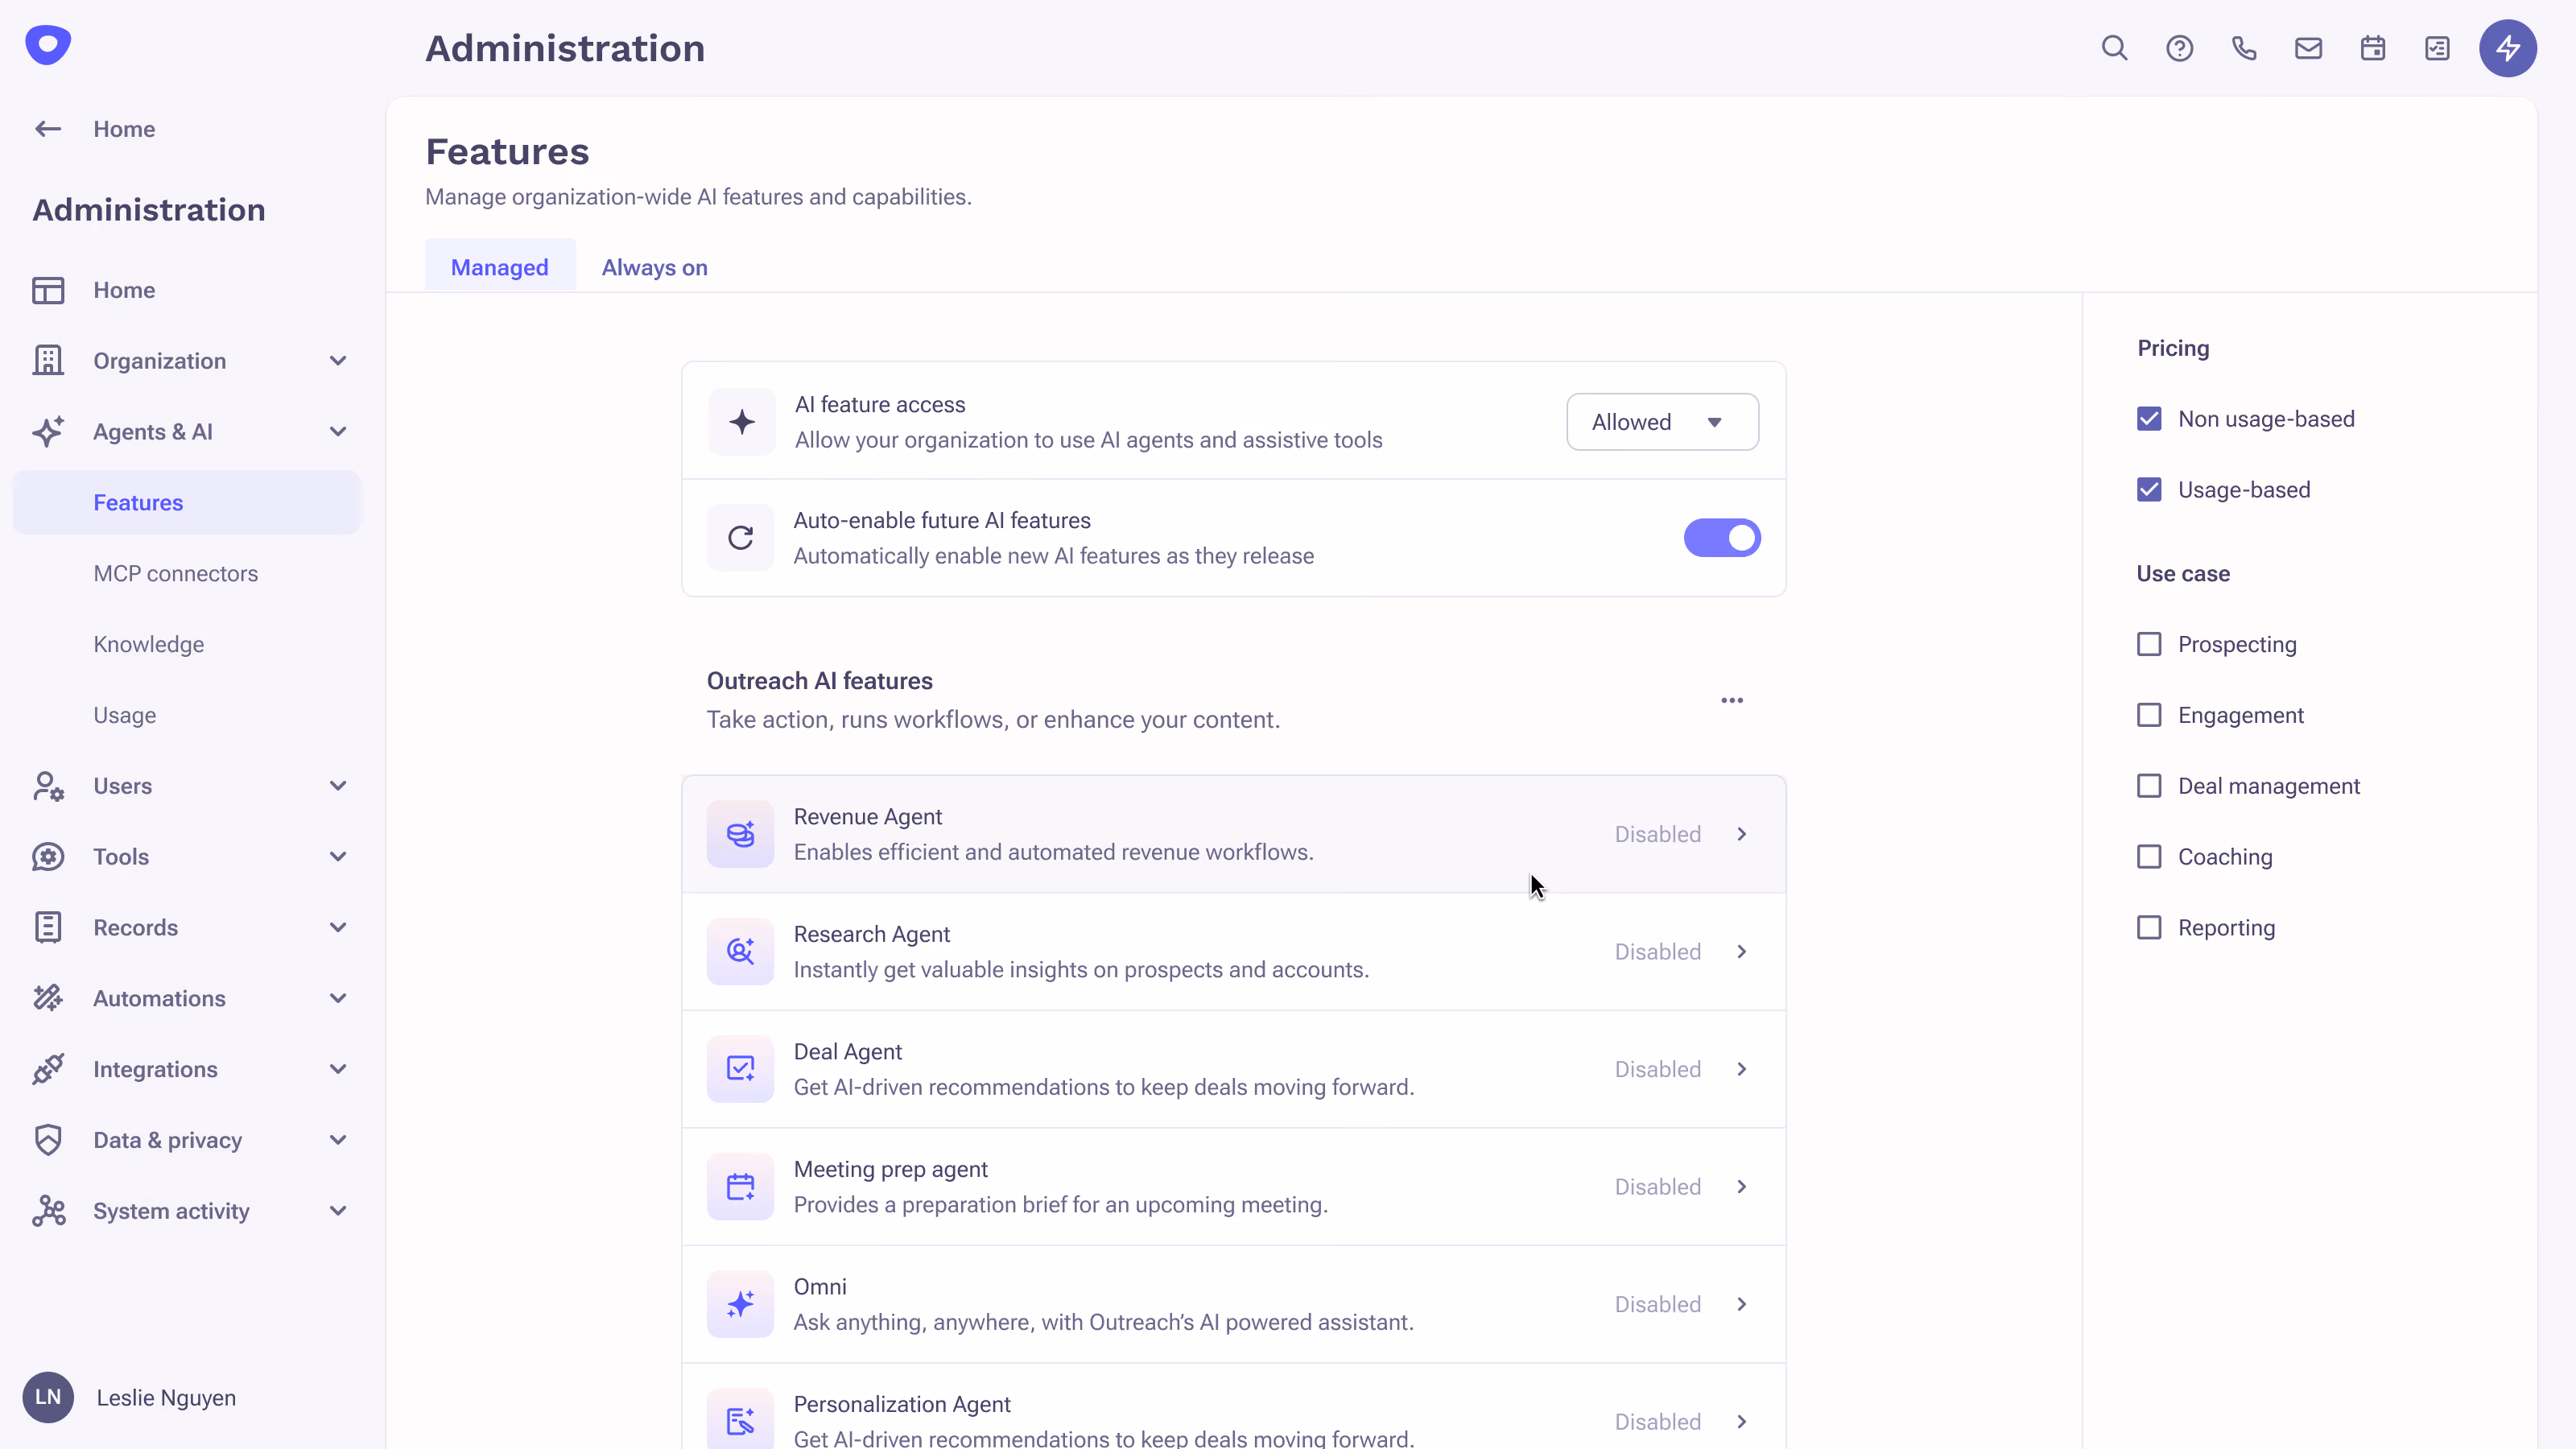
Task: Uncheck Non usage-based pricing filter
Action: (2149, 419)
